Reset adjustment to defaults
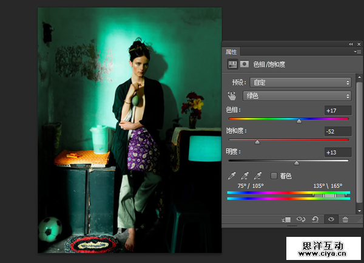The height and width of the screenshot is (263, 364). click(x=315, y=219)
